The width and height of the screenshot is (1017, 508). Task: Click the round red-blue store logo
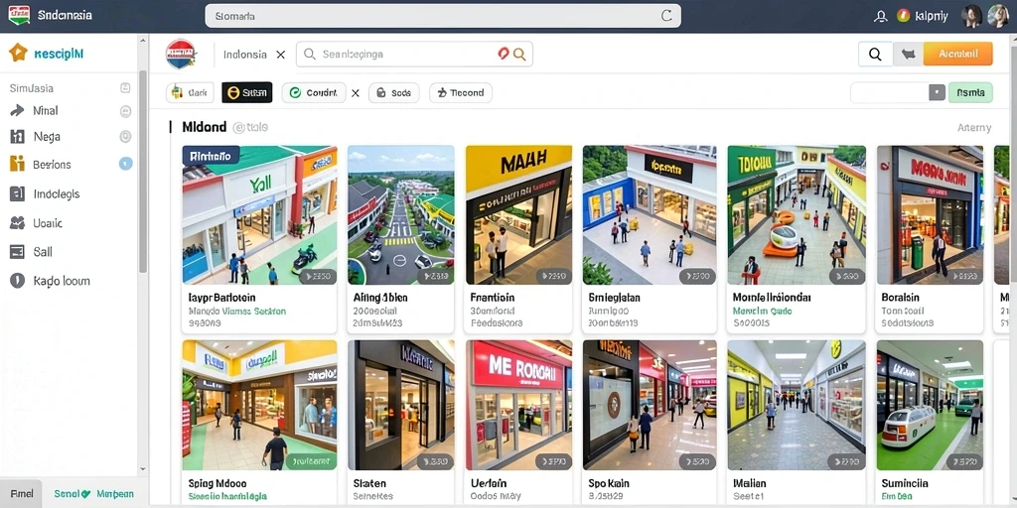tap(181, 55)
